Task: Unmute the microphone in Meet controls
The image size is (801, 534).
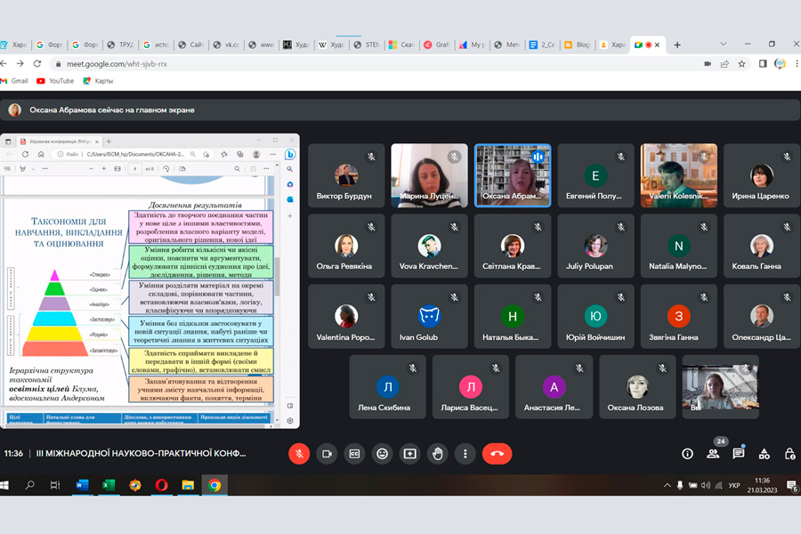Action: click(299, 454)
